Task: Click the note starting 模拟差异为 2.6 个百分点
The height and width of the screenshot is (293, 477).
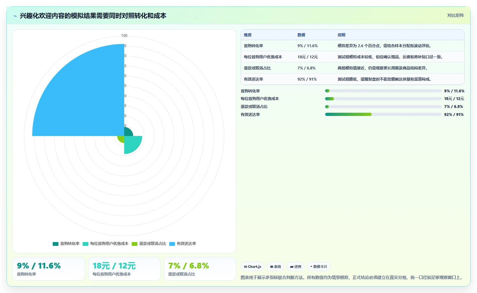Action: [x=385, y=46]
